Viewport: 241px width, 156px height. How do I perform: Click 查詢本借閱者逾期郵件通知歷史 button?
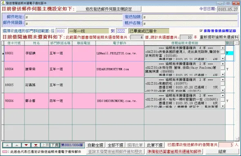tap(115, 152)
